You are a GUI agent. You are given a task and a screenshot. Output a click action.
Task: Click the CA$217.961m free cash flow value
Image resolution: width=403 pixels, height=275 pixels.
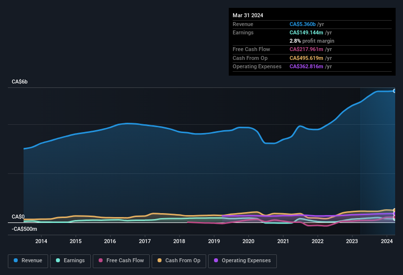pyautogui.click(x=306, y=49)
